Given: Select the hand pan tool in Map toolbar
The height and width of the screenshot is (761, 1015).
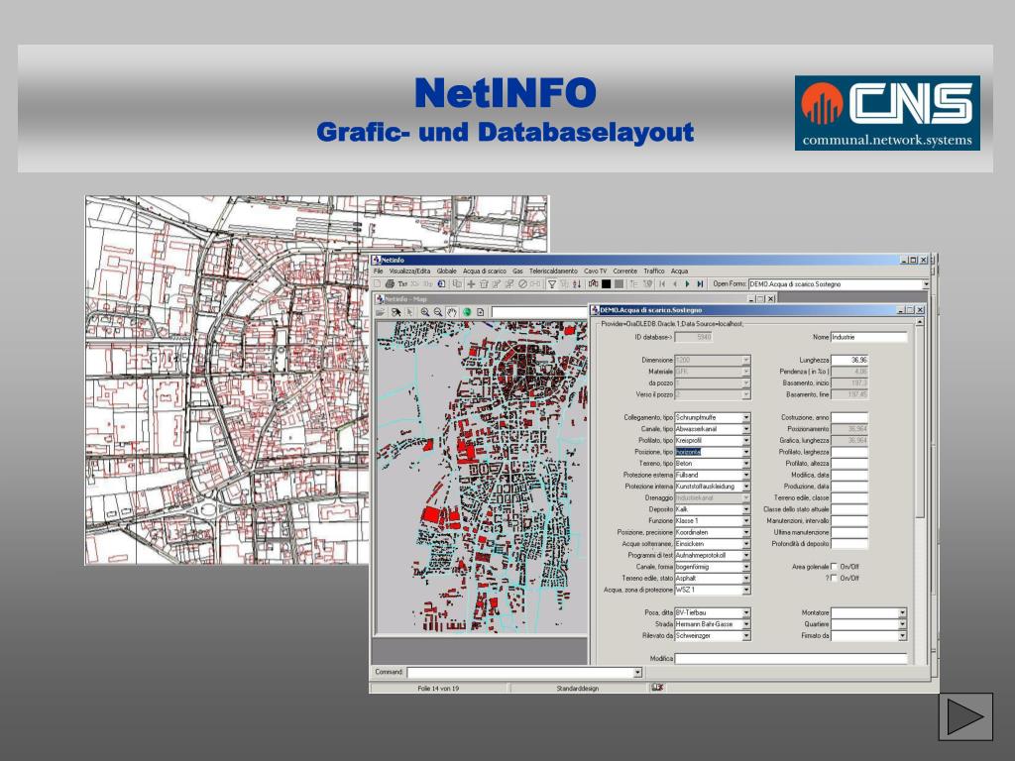Looking at the screenshot, I should point(452,312).
